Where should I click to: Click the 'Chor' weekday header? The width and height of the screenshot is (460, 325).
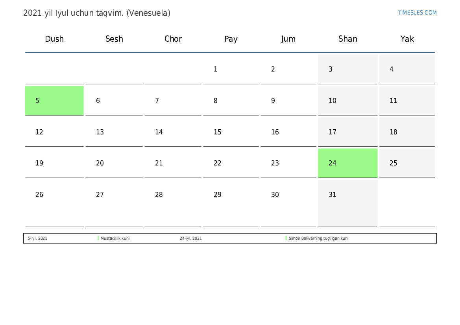(173, 39)
